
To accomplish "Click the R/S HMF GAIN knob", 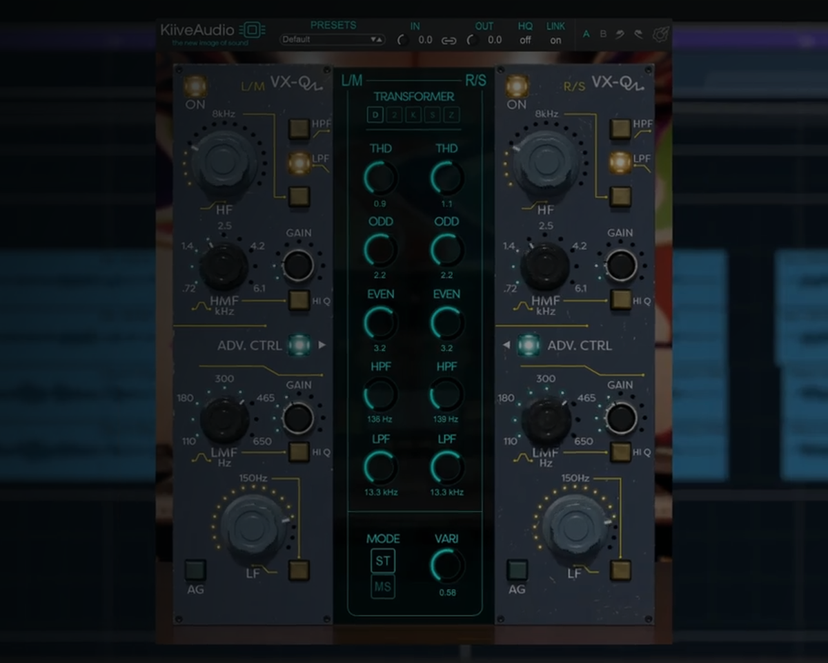I will pyautogui.click(x=620, y=266).
